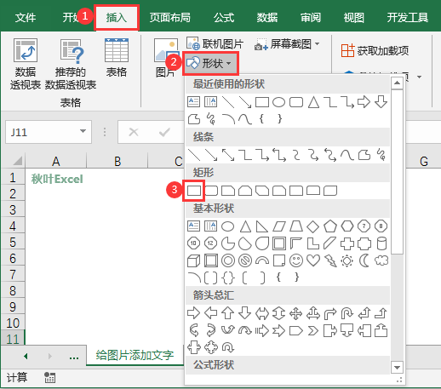
Task: Select the rounded rectangle under 矩形
Action: [x=211, y=191]
